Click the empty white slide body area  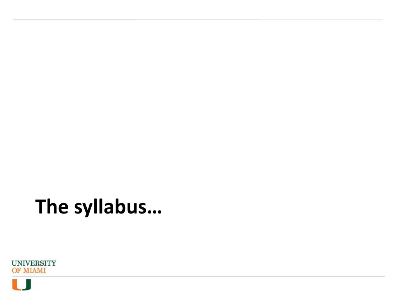(x=198, y=101)
